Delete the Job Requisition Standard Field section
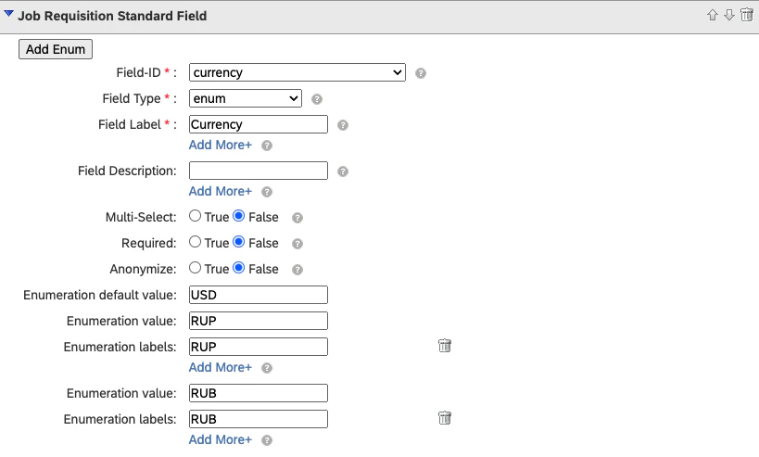This screenshot has height=457, width=759. 747,15
